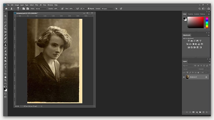This screenshot has height=120, width=214.
Task: Click the color picker gradient field
Action: pos(196,22)
